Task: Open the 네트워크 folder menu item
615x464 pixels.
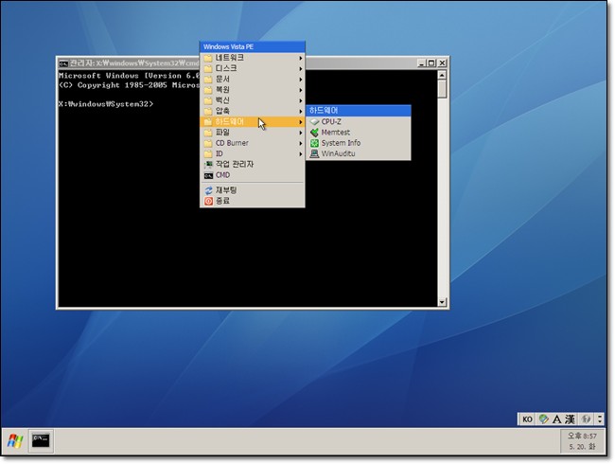Action: click(253, 58)
